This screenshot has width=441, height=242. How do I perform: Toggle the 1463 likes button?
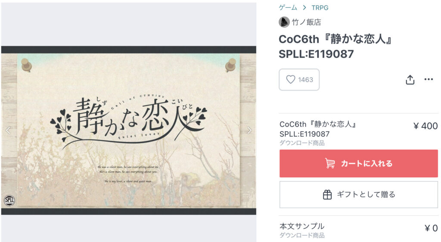tap(299, 80)
